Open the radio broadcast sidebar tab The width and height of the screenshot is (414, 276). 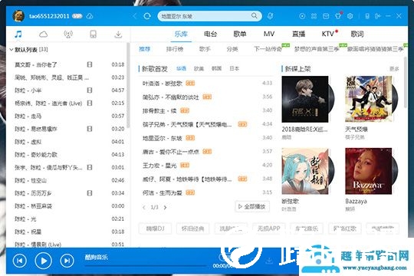pos(68,34)
